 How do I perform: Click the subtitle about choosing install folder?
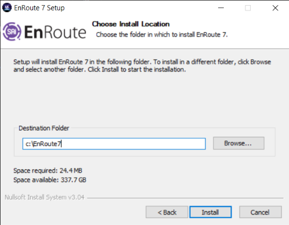click(162, 34)
